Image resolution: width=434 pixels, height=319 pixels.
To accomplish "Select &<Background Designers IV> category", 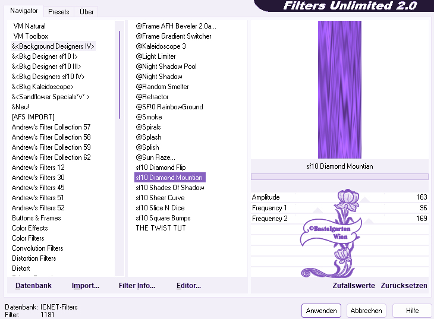I will click(53, 46).
